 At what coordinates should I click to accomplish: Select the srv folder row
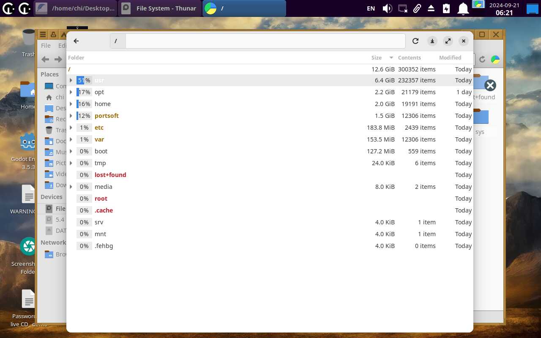click(x=270, y=222)
